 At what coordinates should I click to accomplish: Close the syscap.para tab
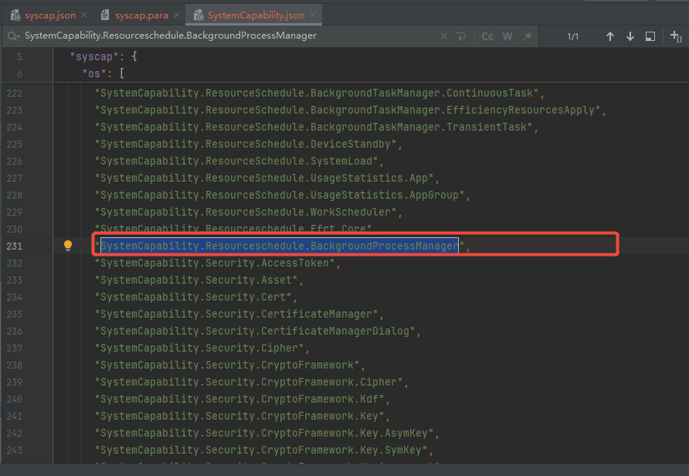[x=177, y=15]
